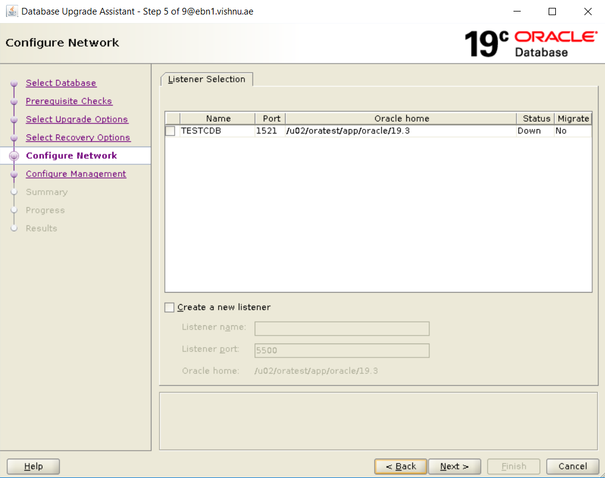The image size is (605, 478).
Task: Close the Database Upgrade Assistant window
Action: point(587,11)
